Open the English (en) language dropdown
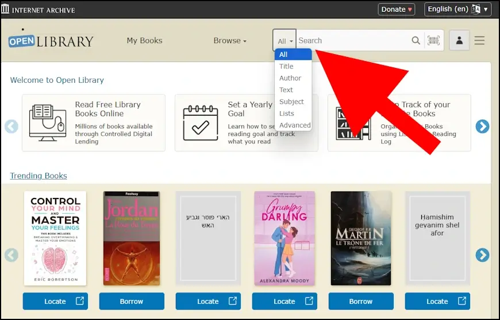Screen dimensions: 500x320 point(457,9)
